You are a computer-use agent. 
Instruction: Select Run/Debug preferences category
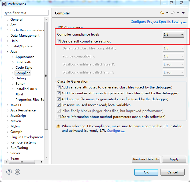(19, 148)
